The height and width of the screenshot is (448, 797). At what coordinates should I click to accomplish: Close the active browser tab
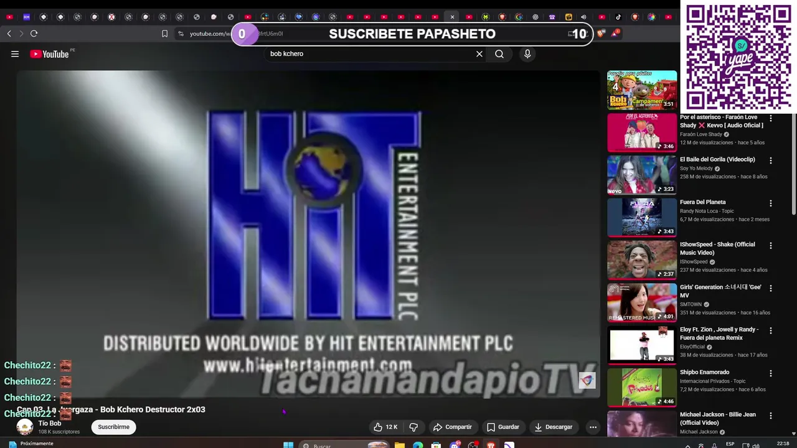(452, 17)
